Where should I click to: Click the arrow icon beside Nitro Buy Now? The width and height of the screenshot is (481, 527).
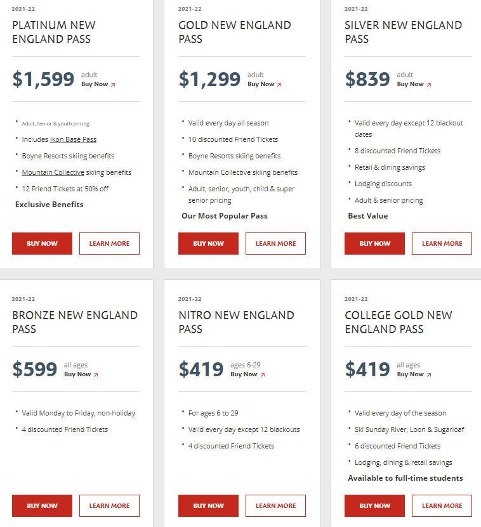[262, 374]
